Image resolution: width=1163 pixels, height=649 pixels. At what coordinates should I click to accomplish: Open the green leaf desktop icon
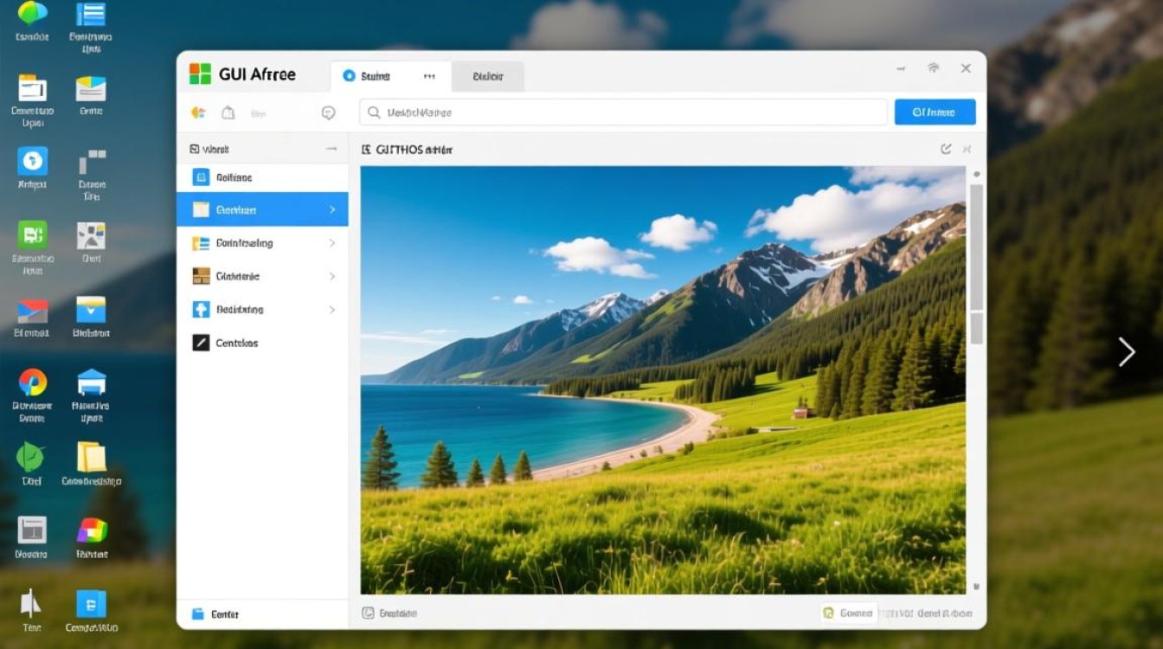coord(30,457)
